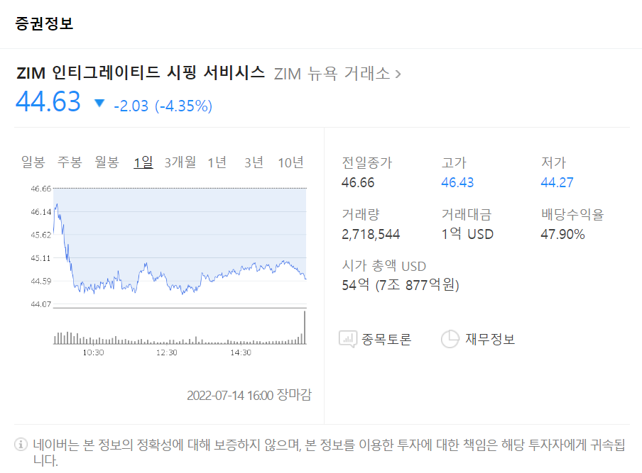Click the volume bar chart below the price chart
Viewport: 642px width, 473px height.
[180, 328]
